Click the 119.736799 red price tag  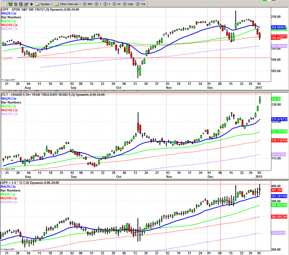pos(279,140)
